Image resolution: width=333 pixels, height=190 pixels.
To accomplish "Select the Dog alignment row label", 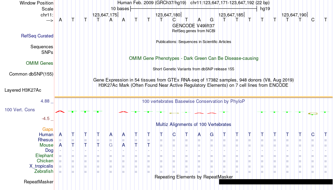I will tap(49, 150).
